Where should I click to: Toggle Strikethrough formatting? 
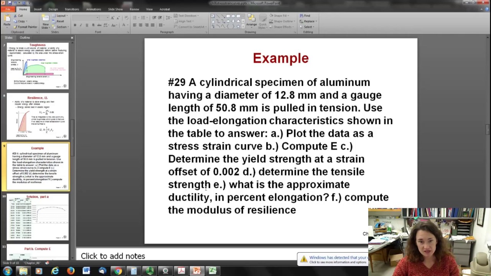pyautogui.click(x=99, y=25)
